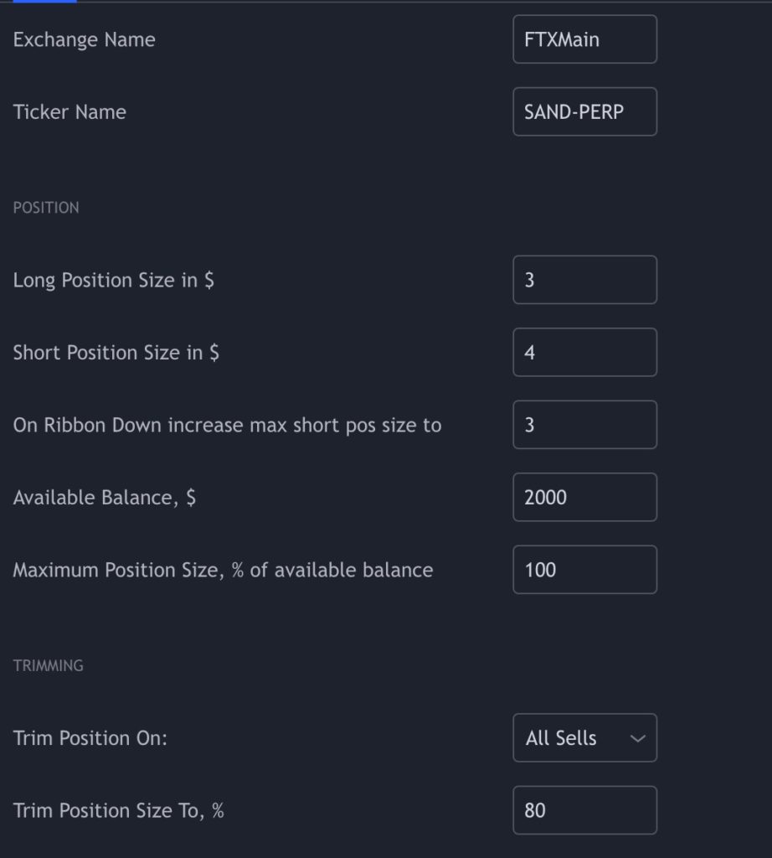Click the Trim Position Size To input

584,810
